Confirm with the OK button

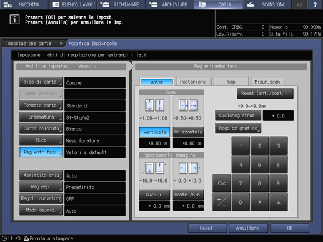click(289, 228)
